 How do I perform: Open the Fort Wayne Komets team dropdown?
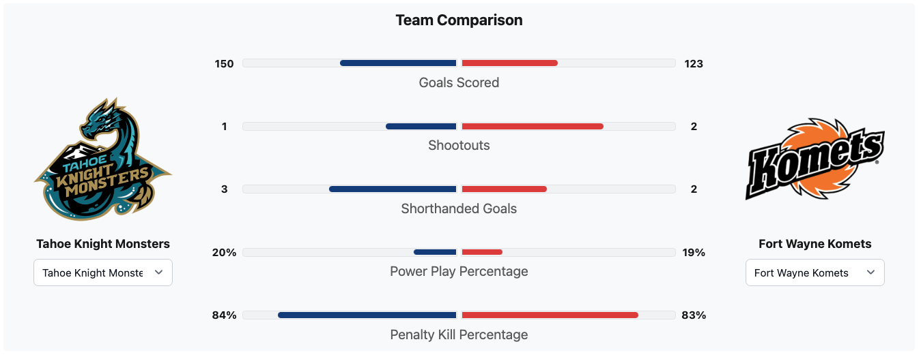tap(814, 272)
